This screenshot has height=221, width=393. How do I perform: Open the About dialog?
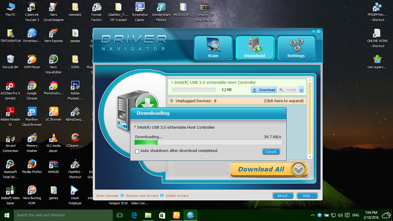point(283,196)
